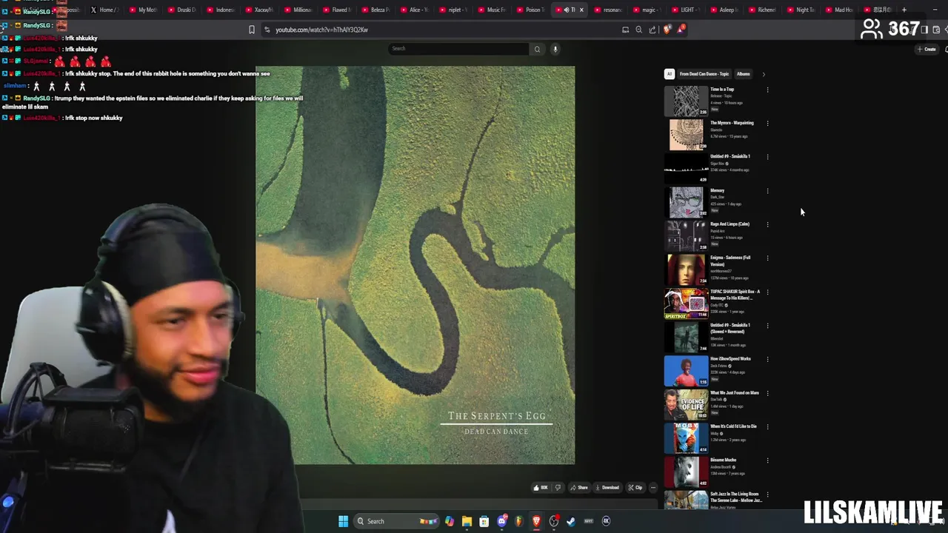Open options menu for Rags And Limps (Calm)
948x533 pixels.
tap(767, 224)
